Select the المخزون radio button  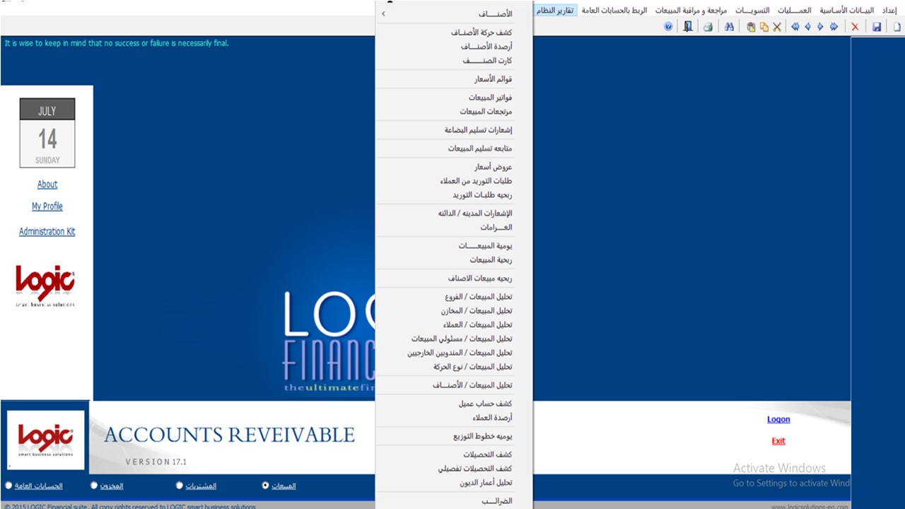[x=94, y=486]
